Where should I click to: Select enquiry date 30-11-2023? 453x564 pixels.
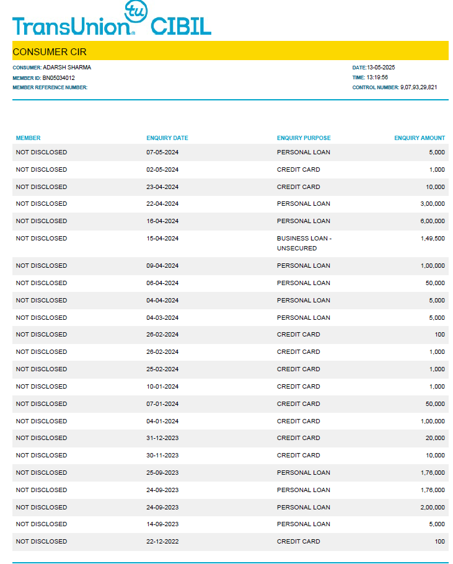tap(162, 455)
